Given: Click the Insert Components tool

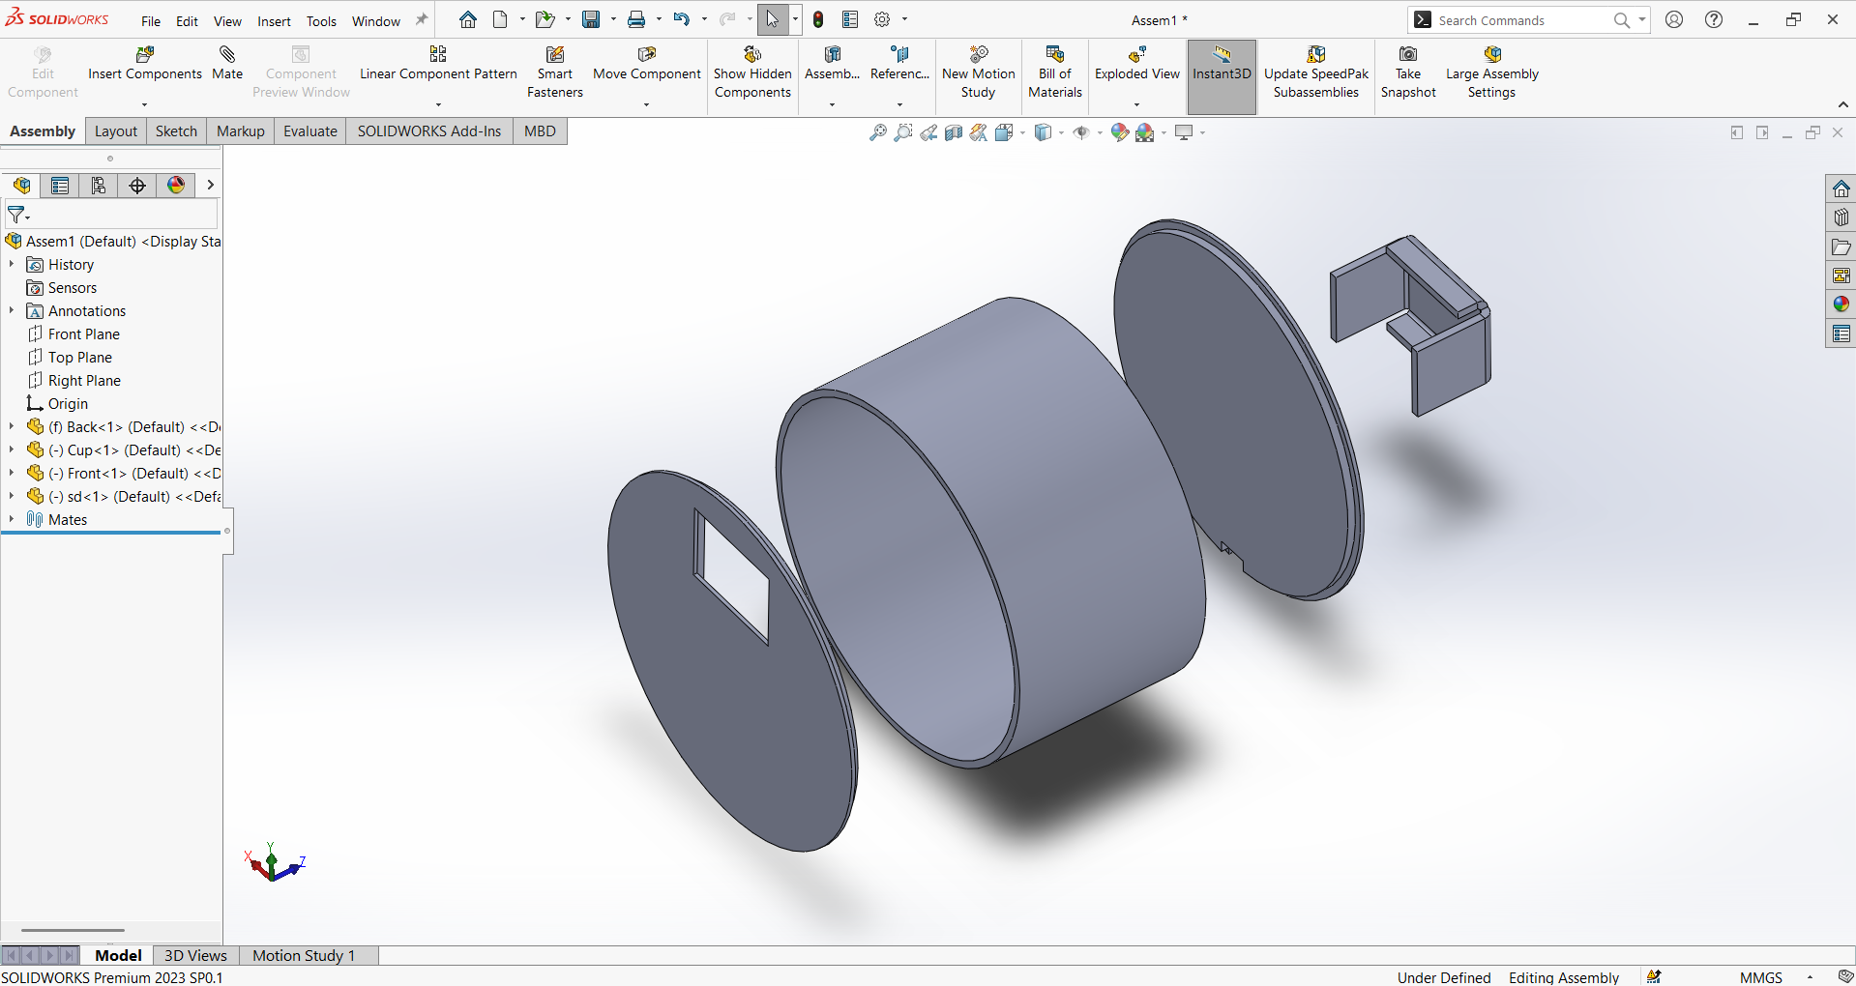Looking at the screenshot, I should (x=145, y=64).
